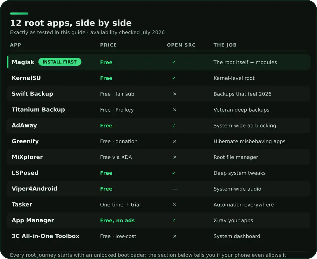Select the Viper4Android app name
Image resolution: width=317 pixels, height=259 pixels.
coord(35,188)
